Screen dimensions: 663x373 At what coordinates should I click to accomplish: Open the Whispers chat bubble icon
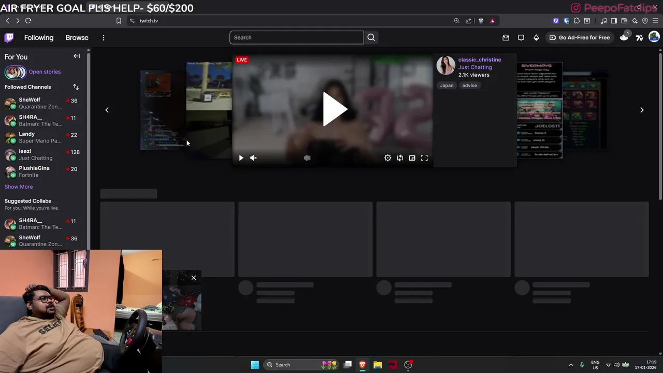[521, 37]
